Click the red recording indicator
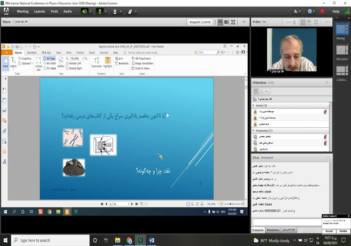Screen dimensions: 351x246 click(x=322, y=11)
